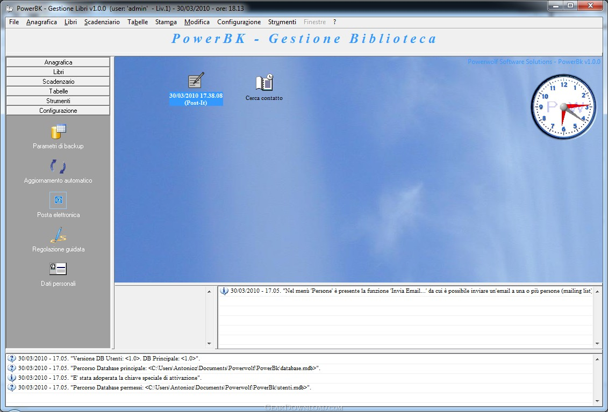The image size is (608, 412).
Task: Open the Stampa menu
Action: (166, 22)
